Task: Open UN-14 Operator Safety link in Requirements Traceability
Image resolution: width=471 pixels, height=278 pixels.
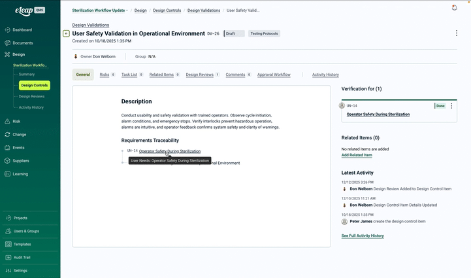Action: 170,151
